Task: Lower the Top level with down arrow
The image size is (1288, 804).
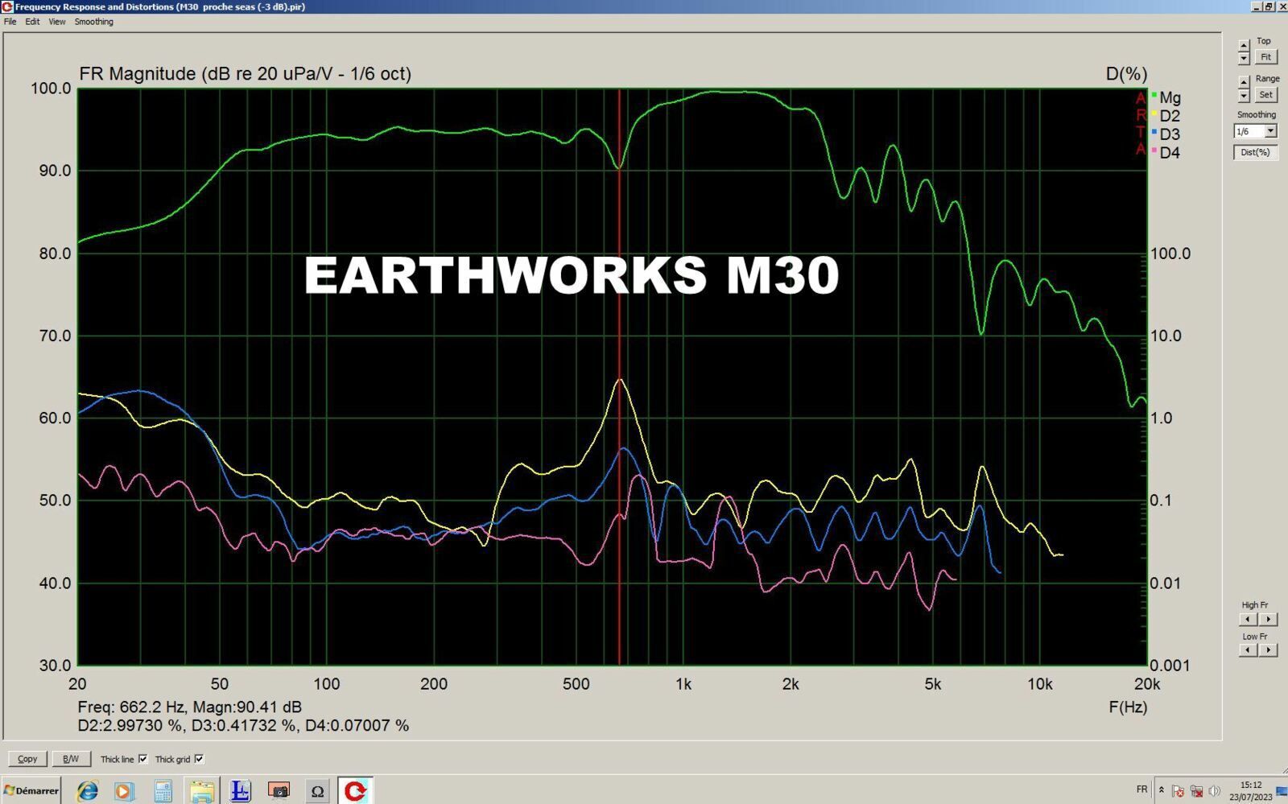Action: click(x=1244, y=59)
